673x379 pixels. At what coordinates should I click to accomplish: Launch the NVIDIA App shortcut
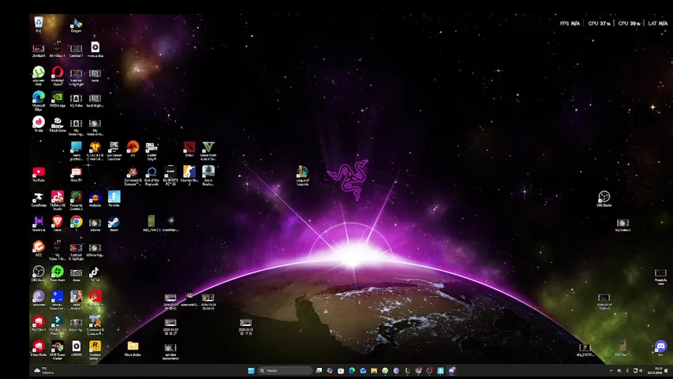coord(58,99)
